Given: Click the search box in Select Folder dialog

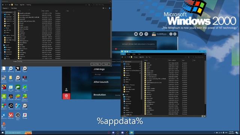Looking at the screenshot, I should pos(101,5).
